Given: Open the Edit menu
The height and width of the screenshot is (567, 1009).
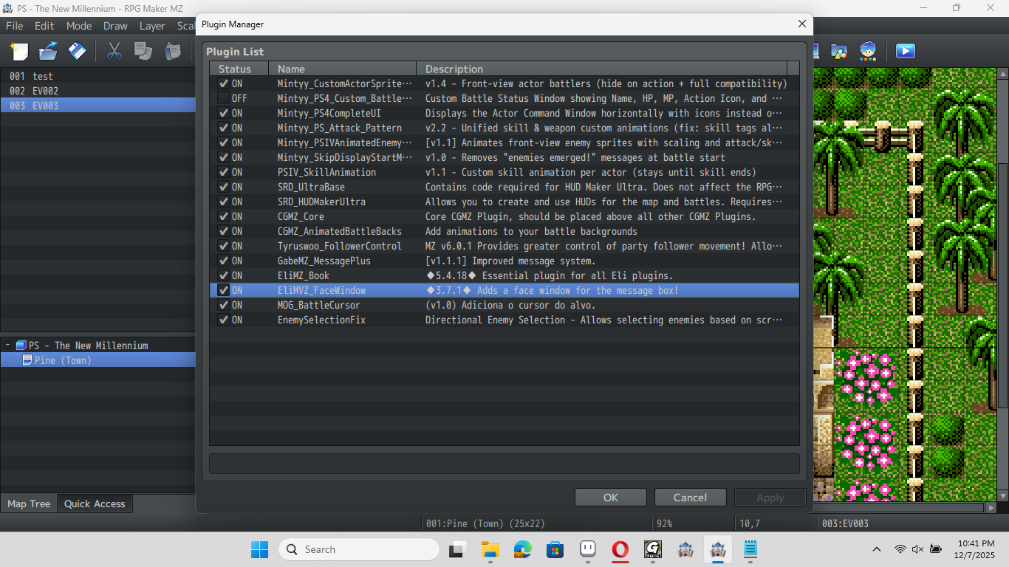Looking at the screenshot, I should [44, 25].
